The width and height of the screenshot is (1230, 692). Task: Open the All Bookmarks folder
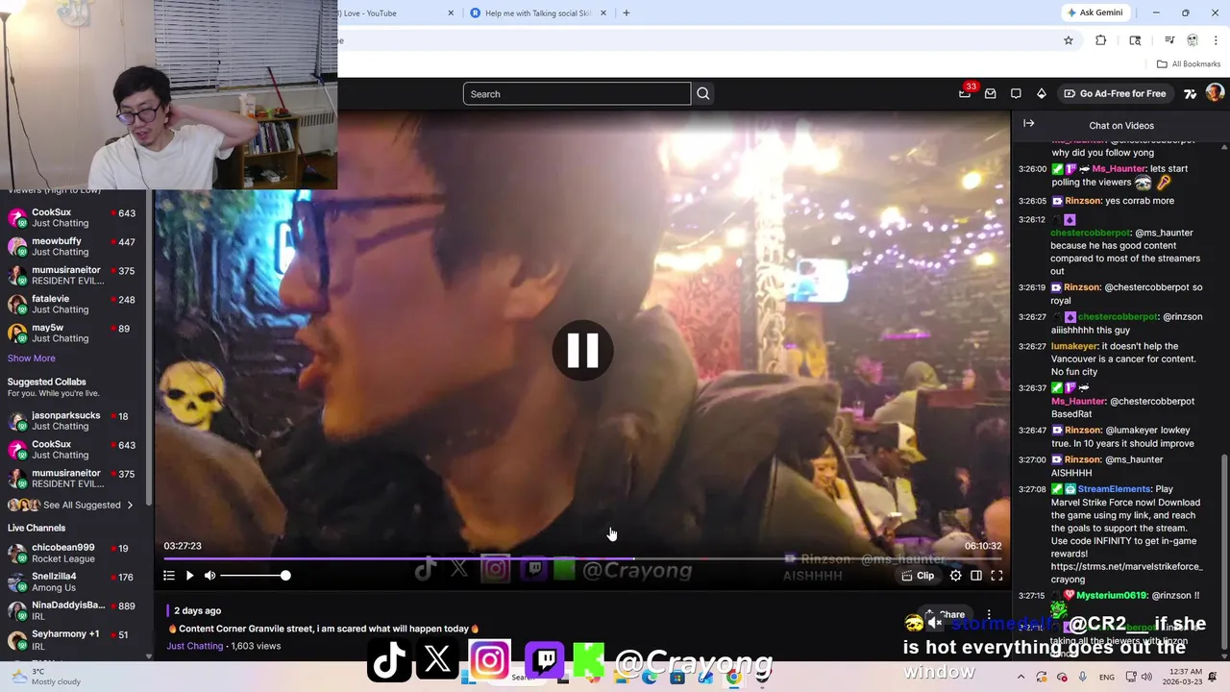click(x=1189, y=63)
